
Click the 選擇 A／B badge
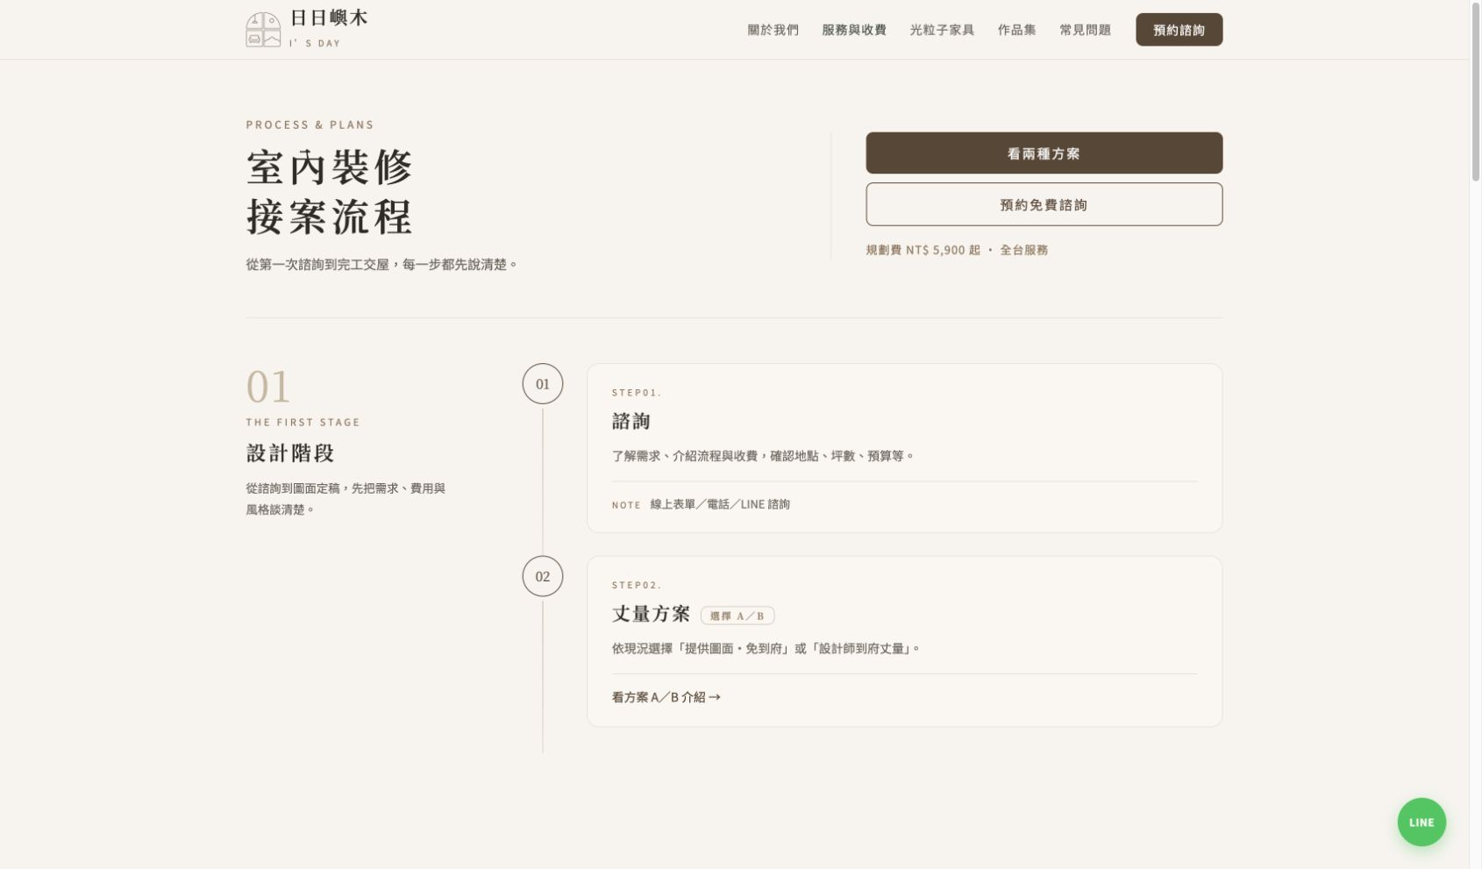[x=737, y=616]
